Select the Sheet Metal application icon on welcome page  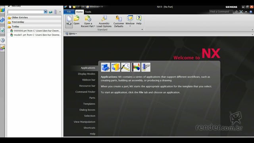tap(125, 67)
